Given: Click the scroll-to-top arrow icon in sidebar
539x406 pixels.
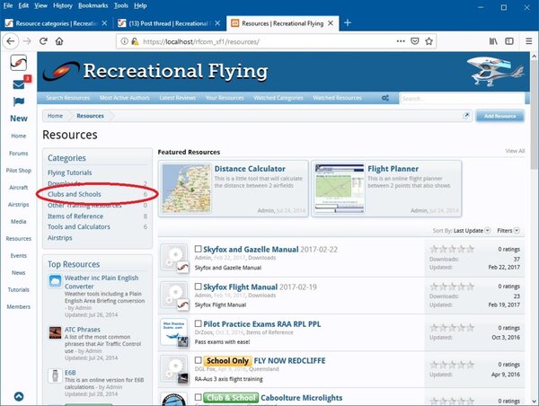Looking at the screenshot, I should [x=18, y=396].
